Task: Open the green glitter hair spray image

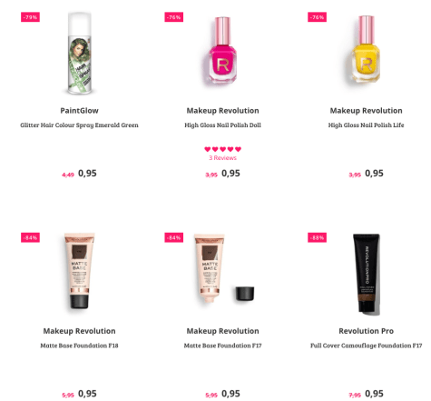Action: pos(80,53)
